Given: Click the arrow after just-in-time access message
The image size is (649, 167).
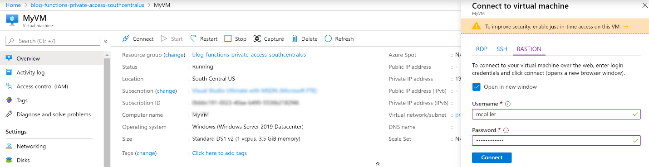Looking at the screenshot, I should 626,27.
